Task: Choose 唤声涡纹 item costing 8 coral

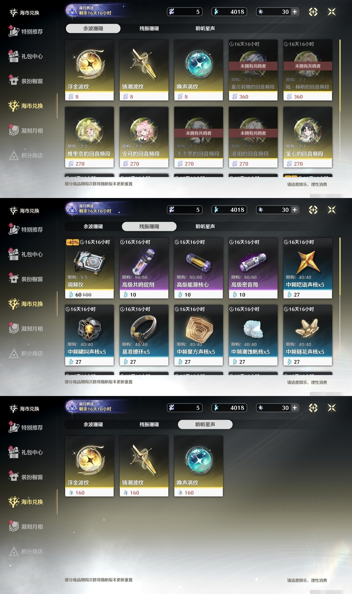Action: coord(199,70)
